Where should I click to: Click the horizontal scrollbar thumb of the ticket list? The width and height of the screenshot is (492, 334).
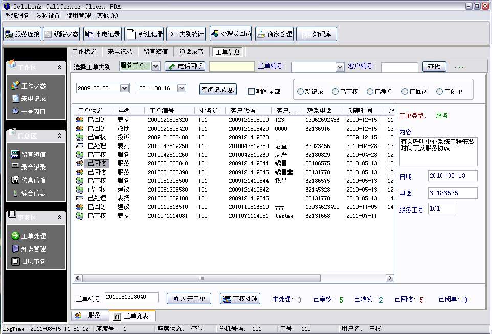[x=202, y=278]
